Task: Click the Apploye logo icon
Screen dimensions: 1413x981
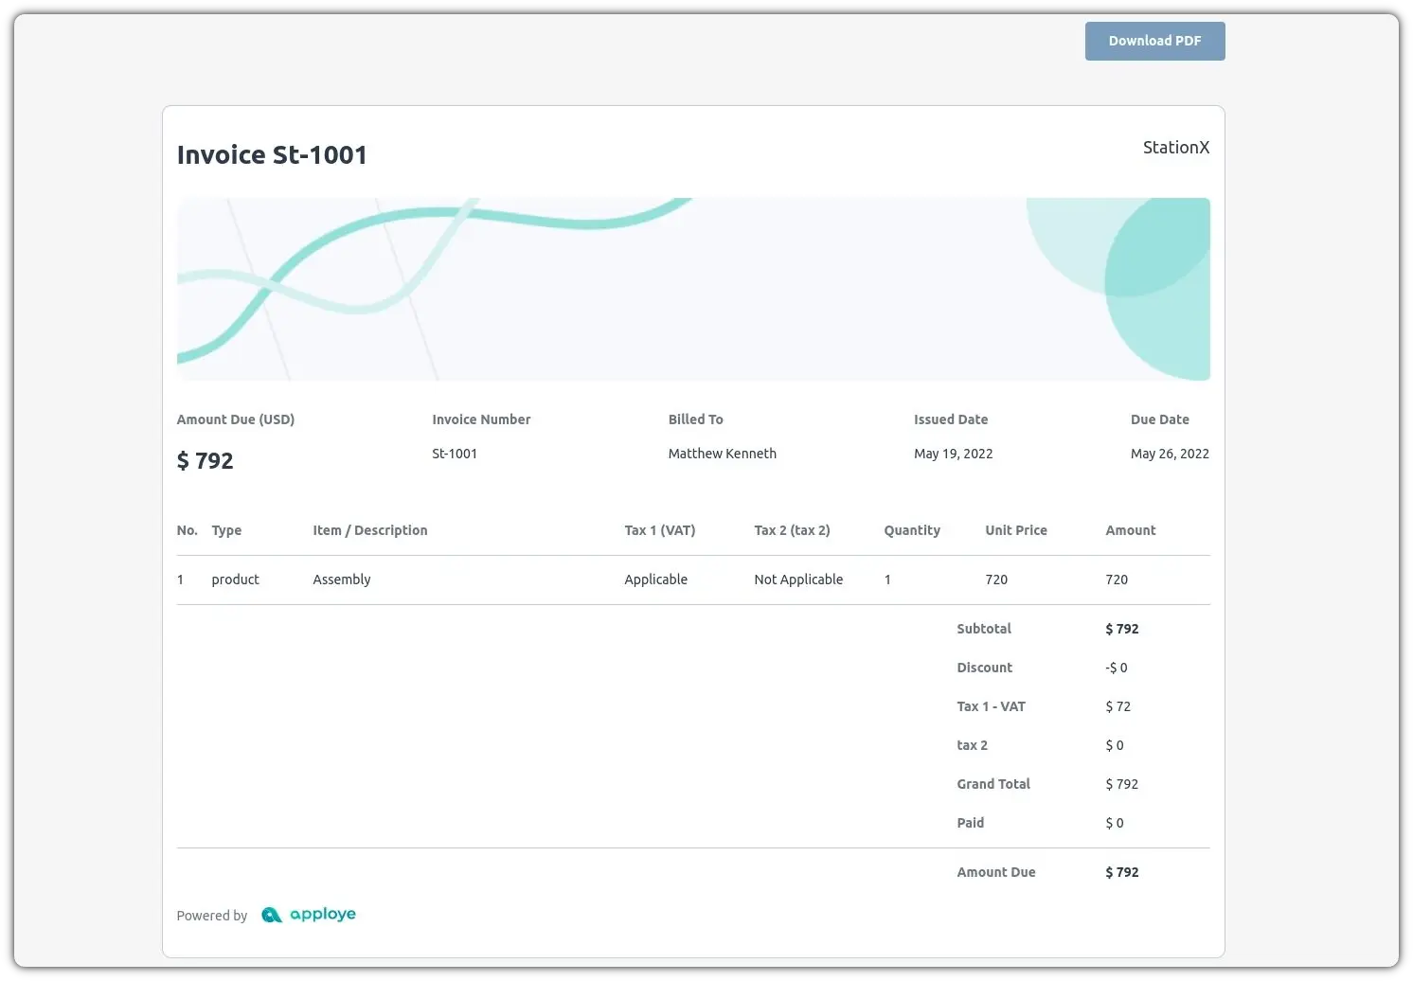Action: (272, 915)
